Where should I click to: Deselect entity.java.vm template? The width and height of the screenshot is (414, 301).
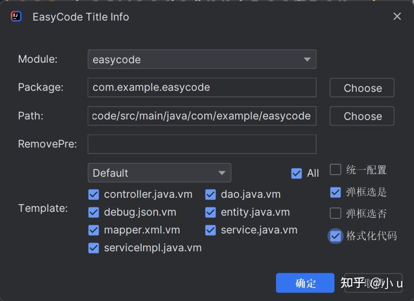pyautogui.click(x=211, y=212)
